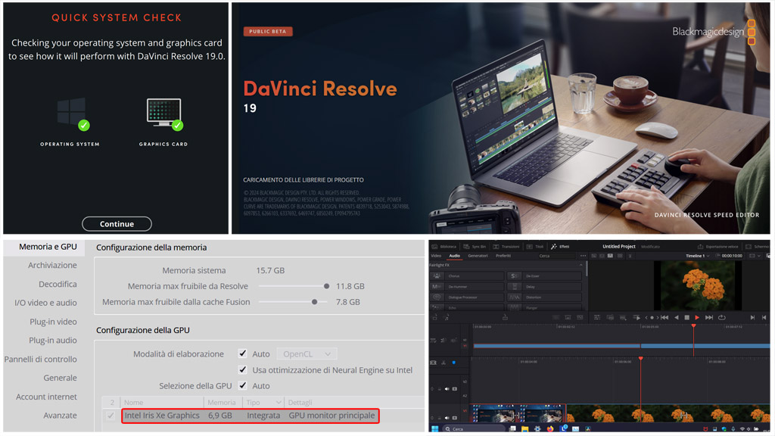This screenshot has height=436, width=775.
Task: Select the Dialogue Processor effect
Action: [x=467, y=297]
